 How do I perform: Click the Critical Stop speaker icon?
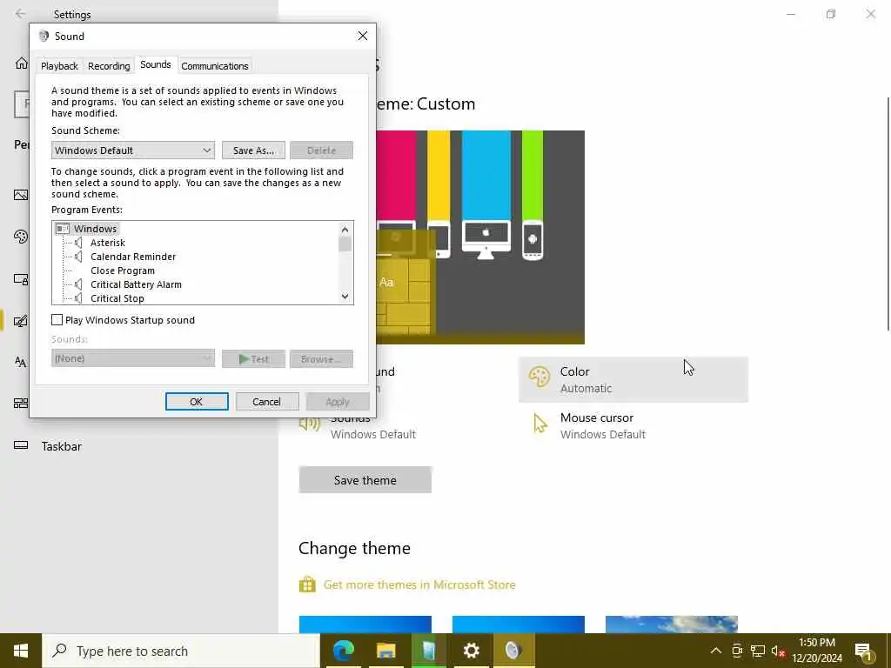click(x=79, y=298)
